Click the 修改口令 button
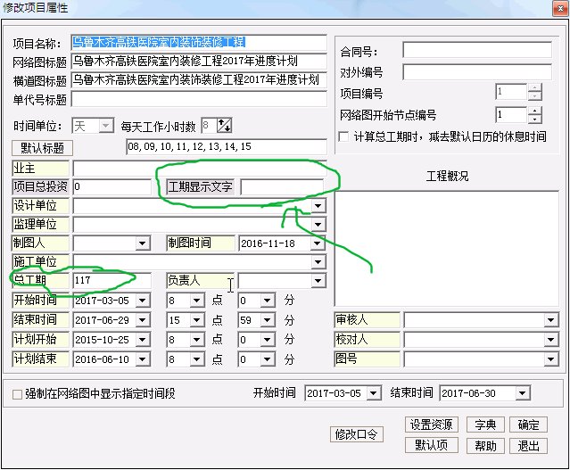The height and width of the screenshot is (470, 570). [x=357, y=434]
